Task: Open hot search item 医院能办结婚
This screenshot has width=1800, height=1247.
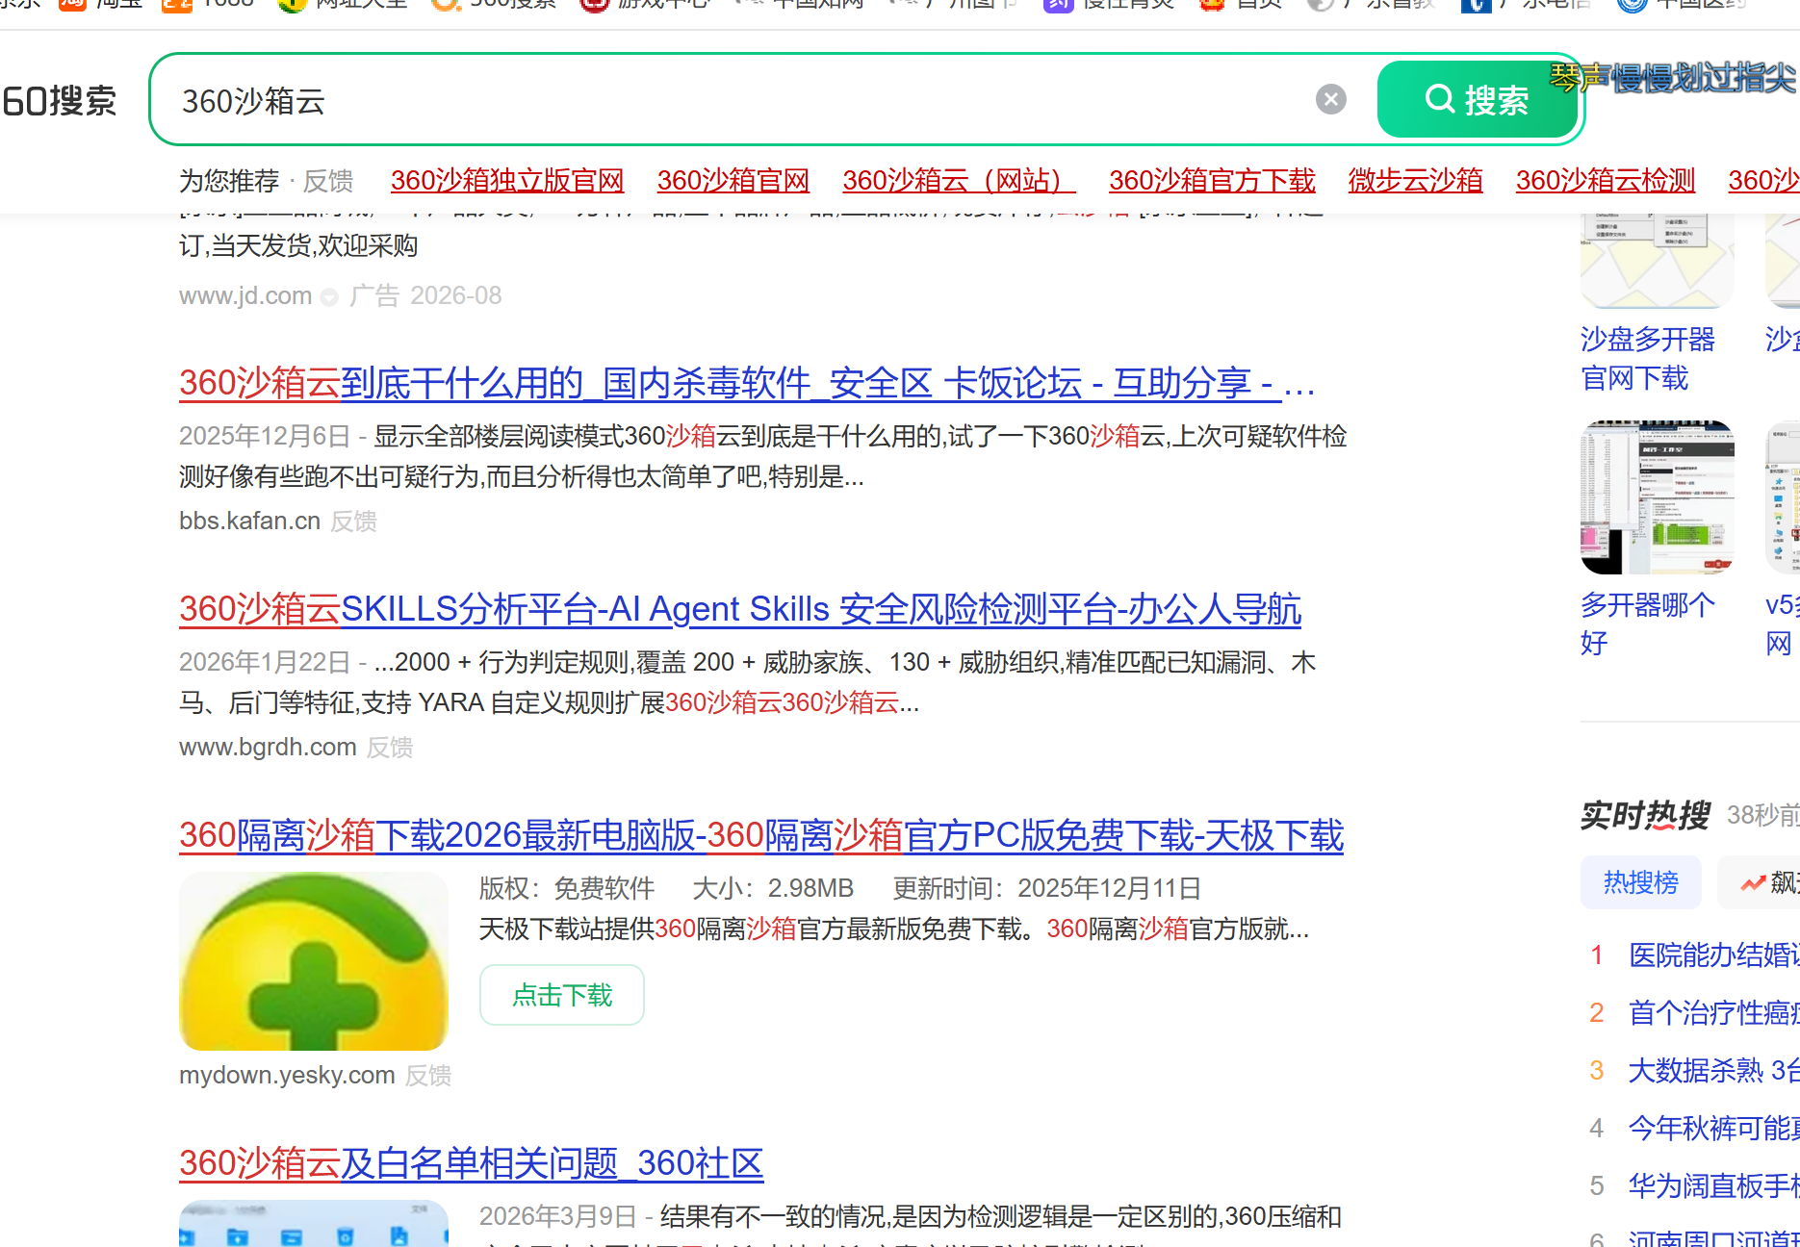Action: [x=1713, y=954]
